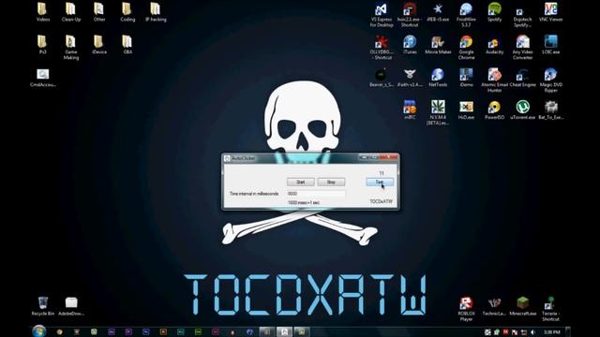
Task: Launch Cheat Engine shortcut
Action: (523, 78)
